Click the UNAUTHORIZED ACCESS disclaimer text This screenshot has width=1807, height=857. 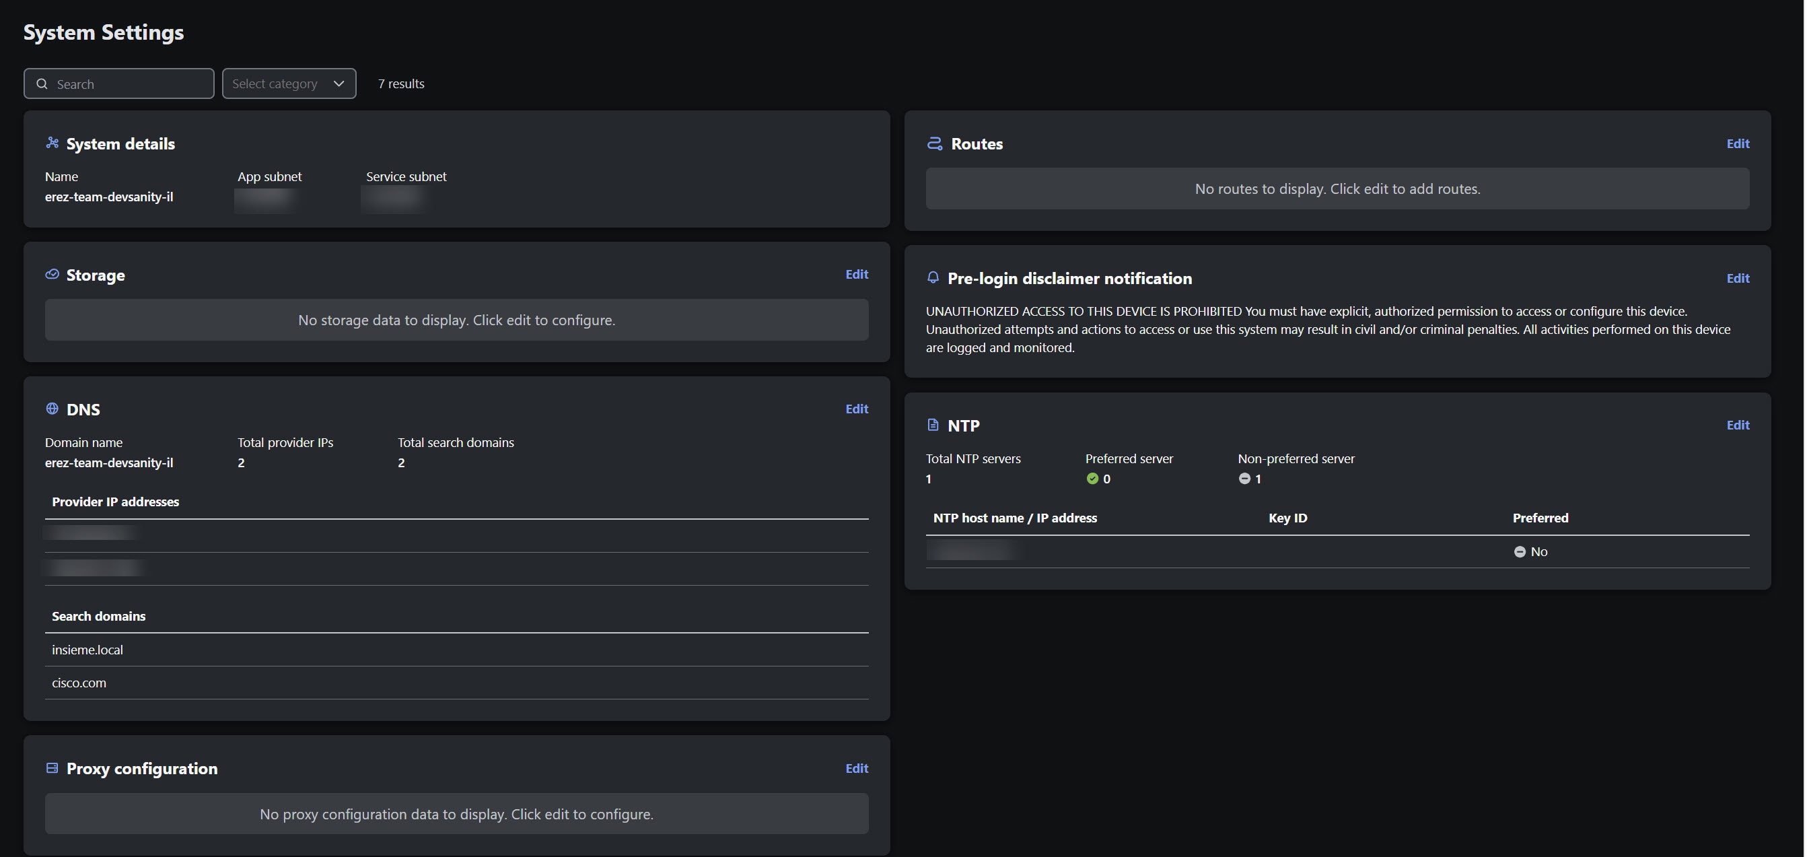pos(1328,329)
